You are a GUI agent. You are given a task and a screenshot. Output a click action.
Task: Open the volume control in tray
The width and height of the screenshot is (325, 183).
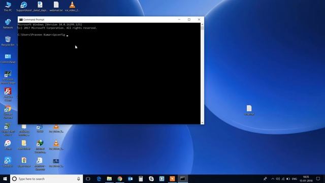[278, 178]
